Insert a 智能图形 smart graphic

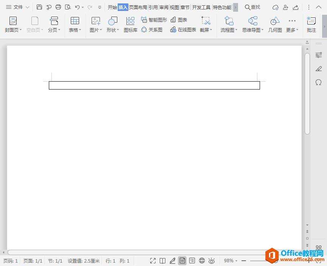click(154, 20)
